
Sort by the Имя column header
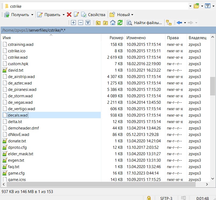click(x=51, y=38)
